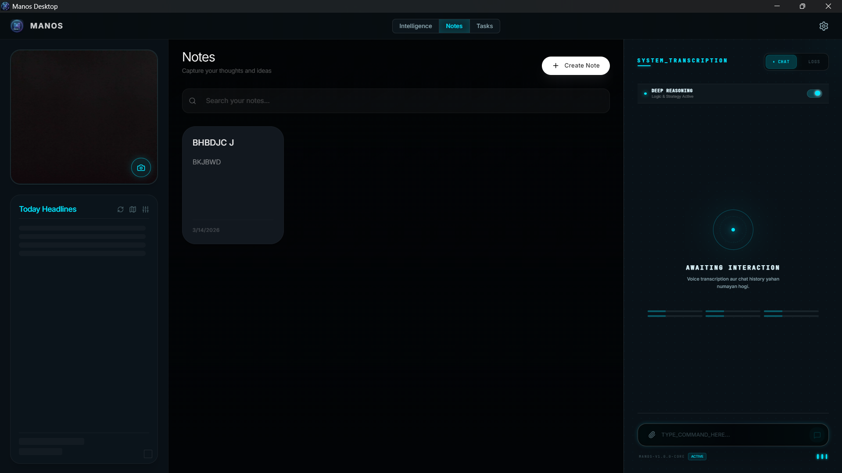Select the Notes tab
842x473 pixels.
tap(454, 26)
